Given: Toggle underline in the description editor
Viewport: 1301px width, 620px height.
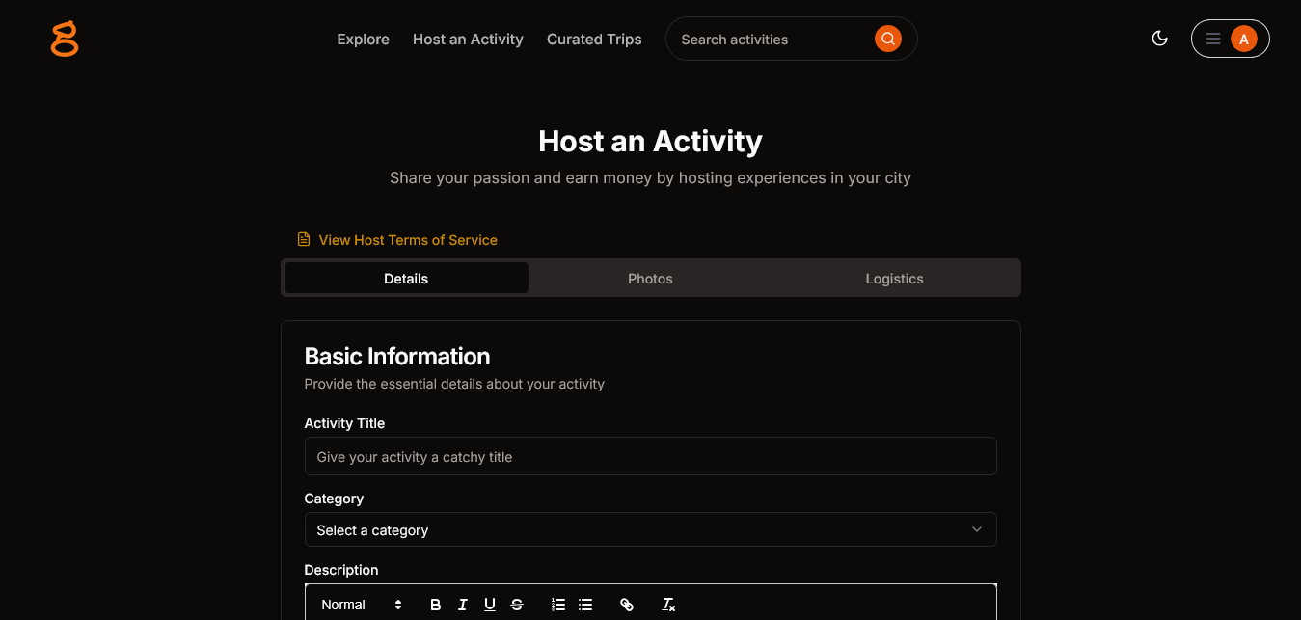Looking at the screenshot, I should pyautogui.click(x=489, y=604).
